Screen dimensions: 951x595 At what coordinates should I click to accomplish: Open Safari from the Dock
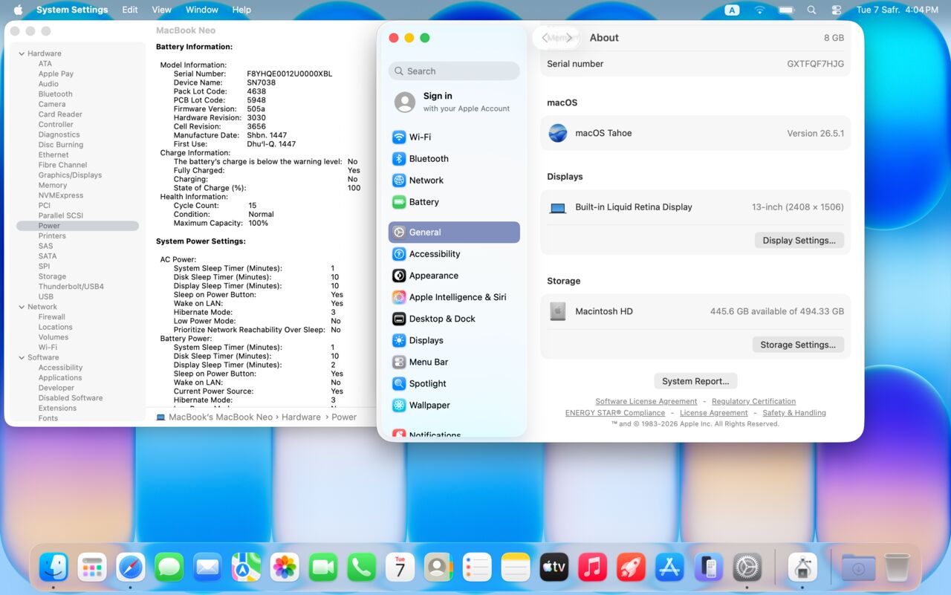pyautogui.click(x=131, y=568)
